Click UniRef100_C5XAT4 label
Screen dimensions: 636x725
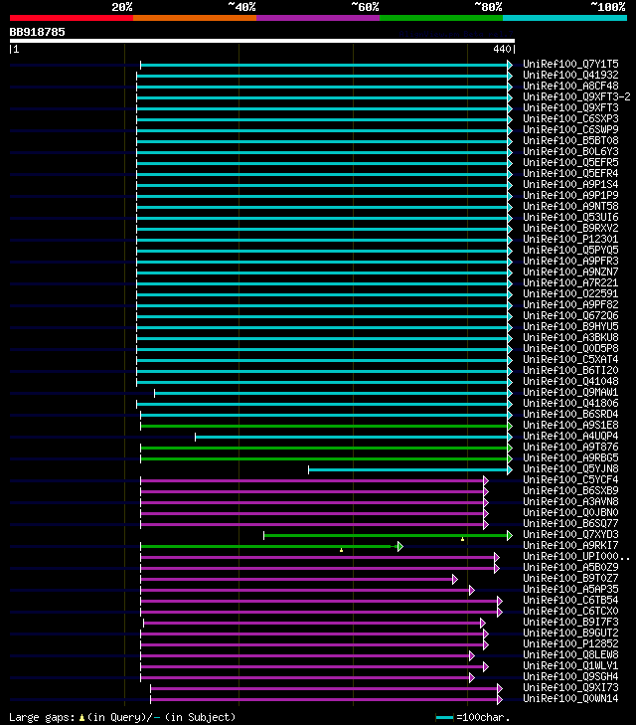(x=570, y=359)
